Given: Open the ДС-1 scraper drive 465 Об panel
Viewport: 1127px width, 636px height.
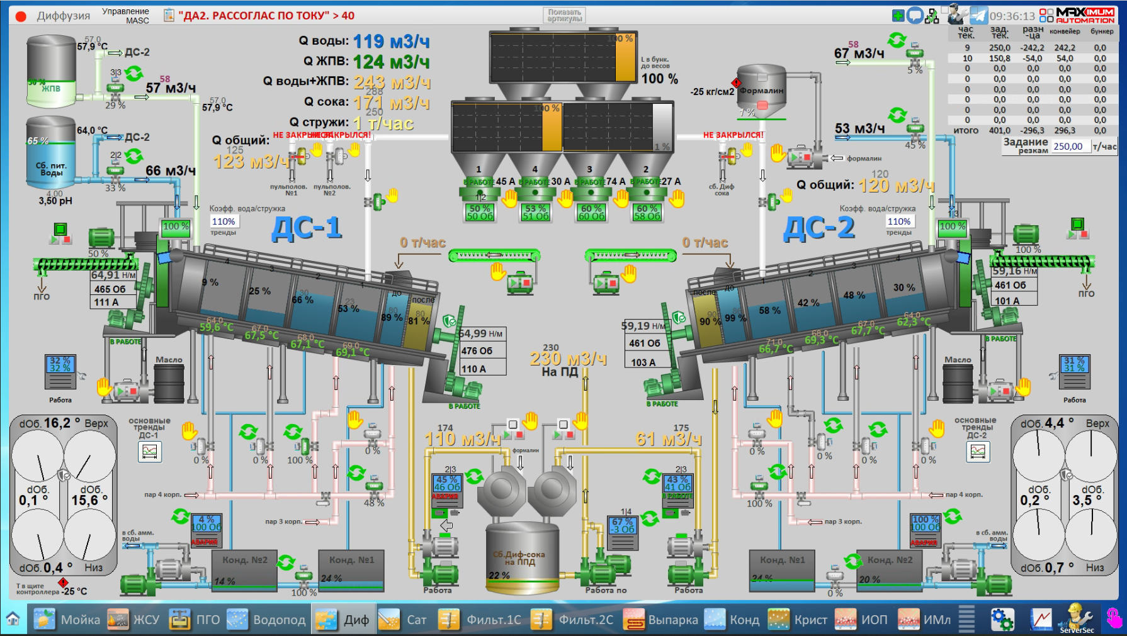Looking at the screenshot, I should 110,289.
